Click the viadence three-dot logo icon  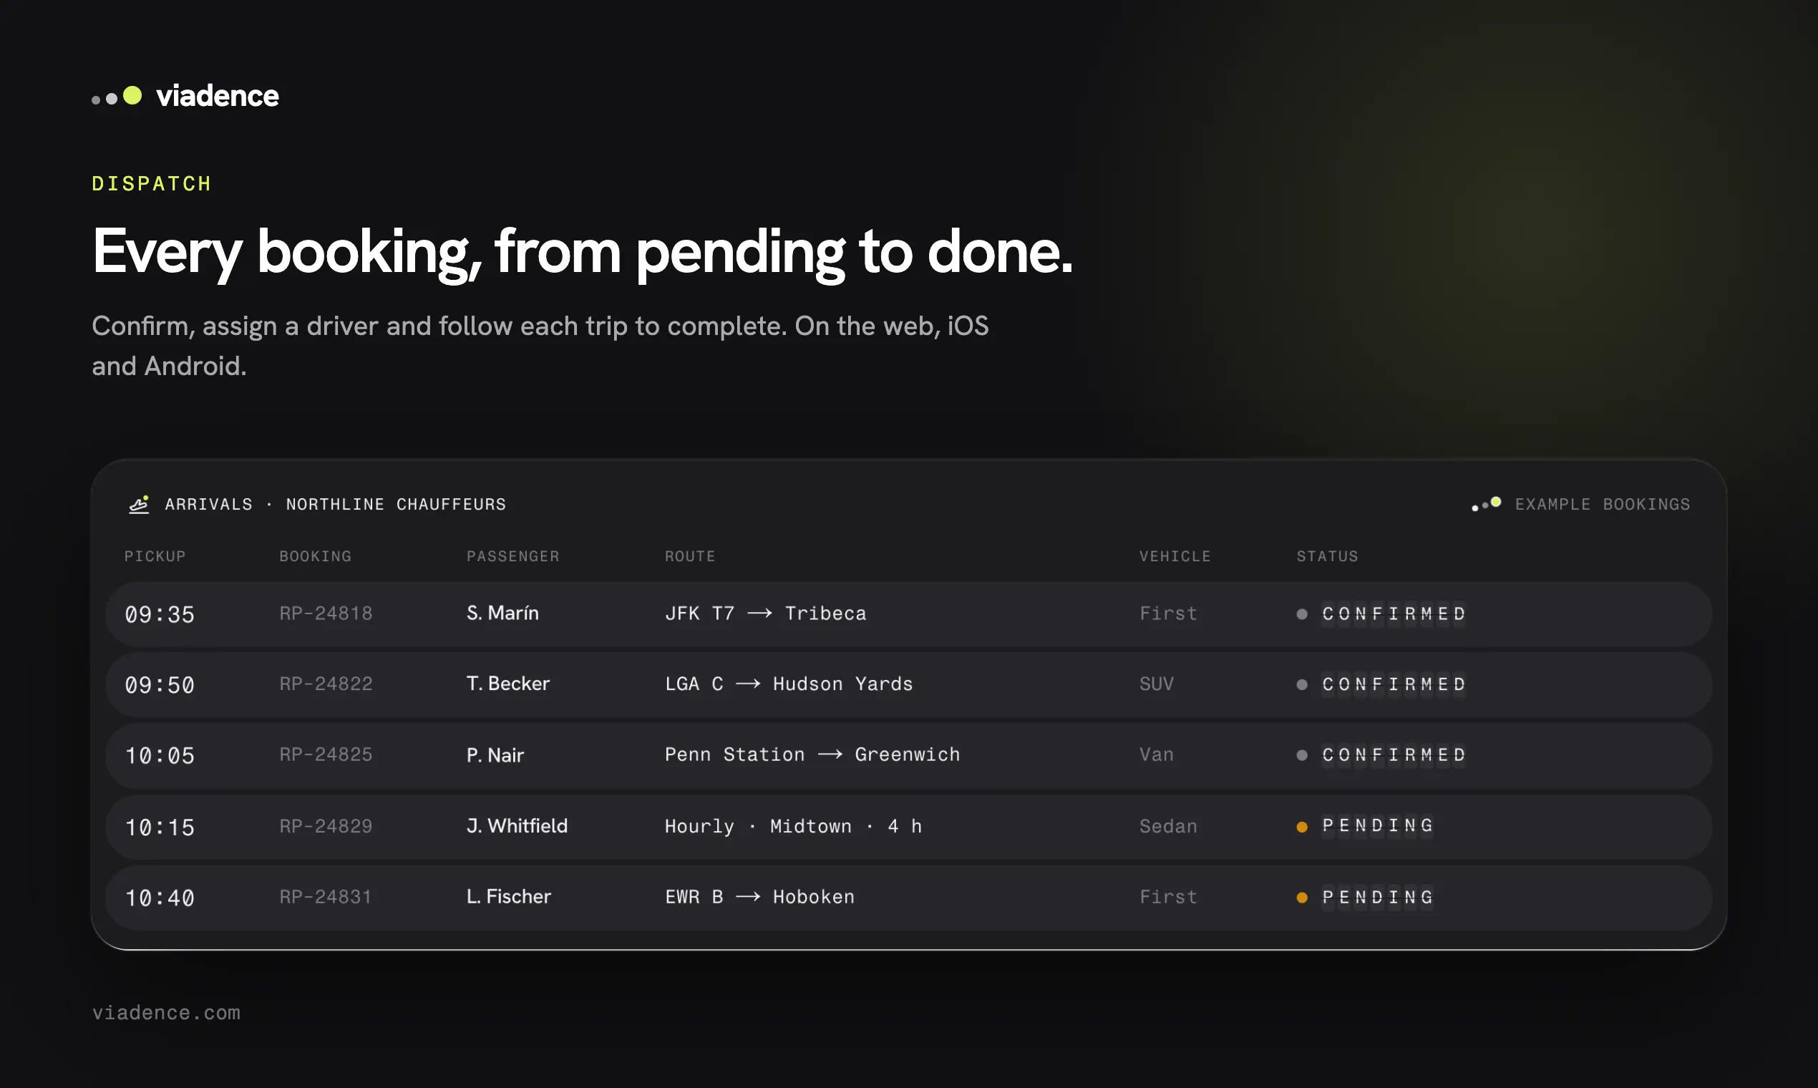pos(117,96)
